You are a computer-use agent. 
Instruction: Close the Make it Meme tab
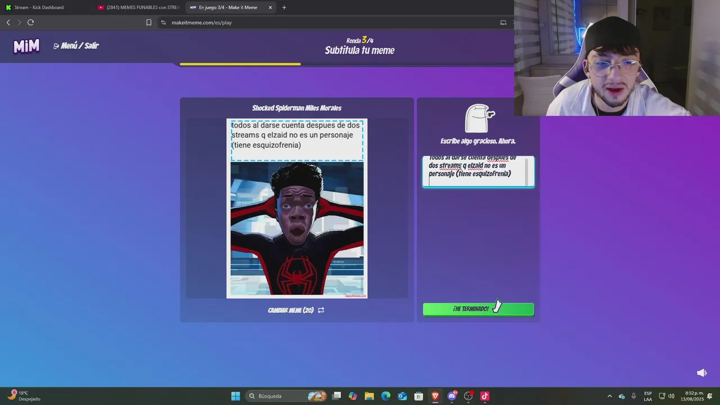point(271,7)
